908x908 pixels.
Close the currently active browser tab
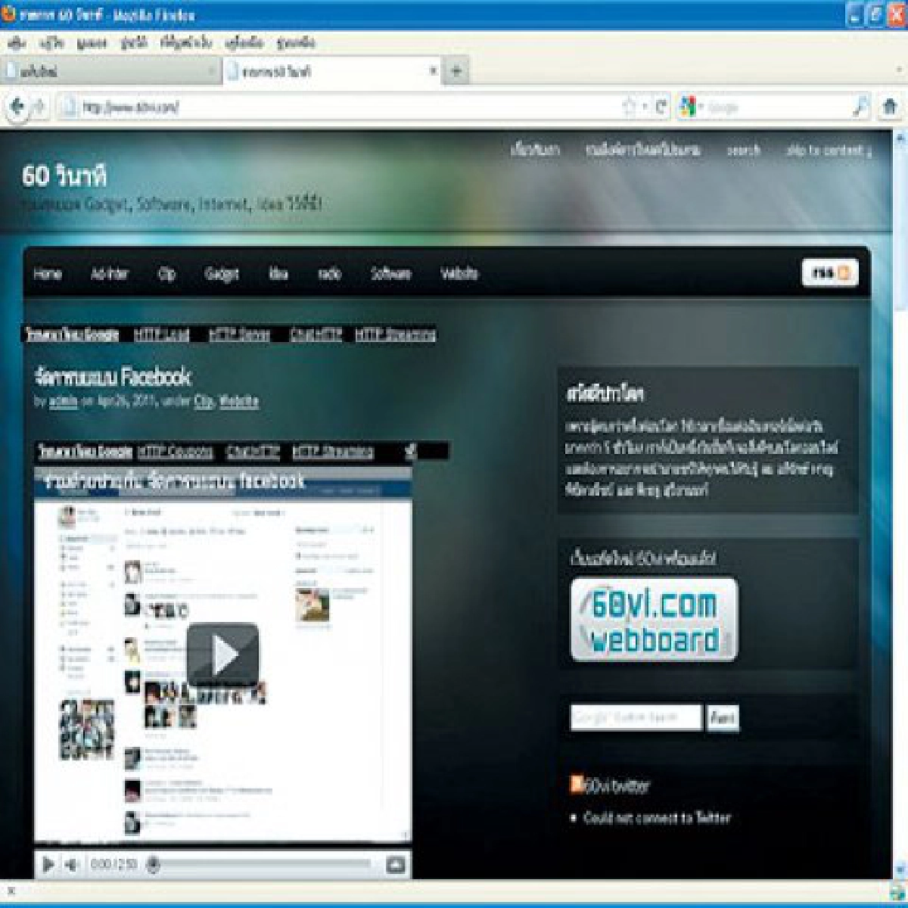(434, 70)
